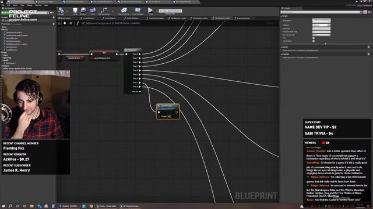The width and height of the screenshot is (373, 209).
Task: Switch to the Event Graph tab
Action: point(66,18)
